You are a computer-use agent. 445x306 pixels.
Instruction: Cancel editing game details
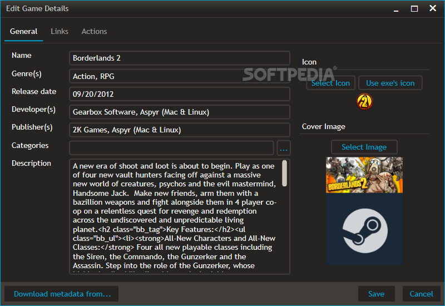coord(422,294)
